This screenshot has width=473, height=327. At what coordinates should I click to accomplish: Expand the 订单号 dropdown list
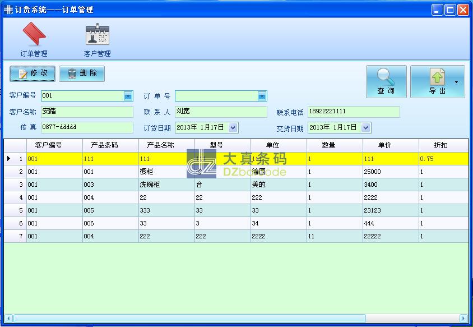[x=261, y=96]
